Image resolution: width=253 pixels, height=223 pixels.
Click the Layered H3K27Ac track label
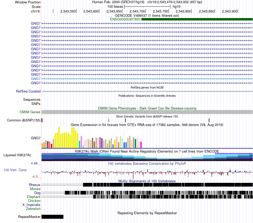pos(17,155)
